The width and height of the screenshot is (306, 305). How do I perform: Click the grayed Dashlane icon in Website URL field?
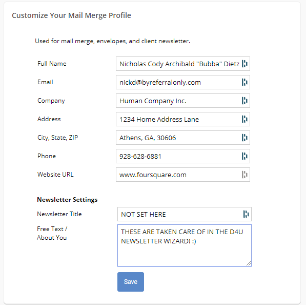tap(244, 175)
